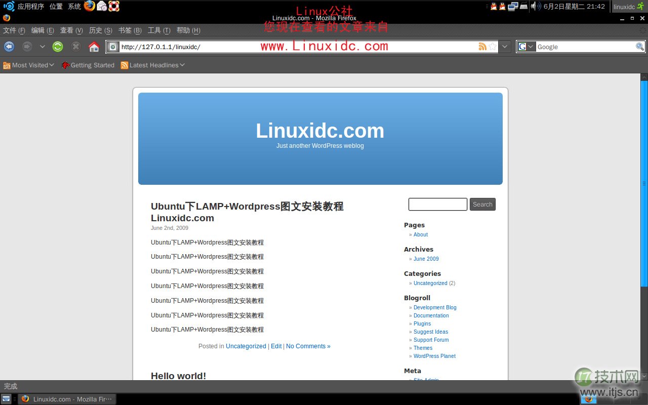The height and width of the screenshot is (405, 648).
Task: Open the About link under Pages
Action: [421, 234]
